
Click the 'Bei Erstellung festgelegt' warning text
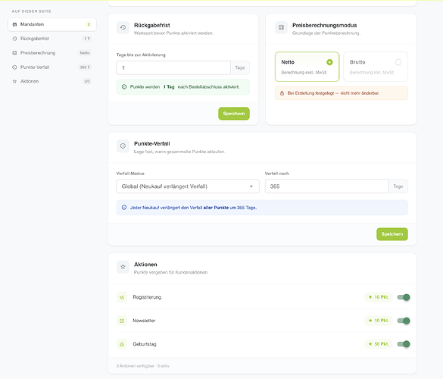pos(333,93)
